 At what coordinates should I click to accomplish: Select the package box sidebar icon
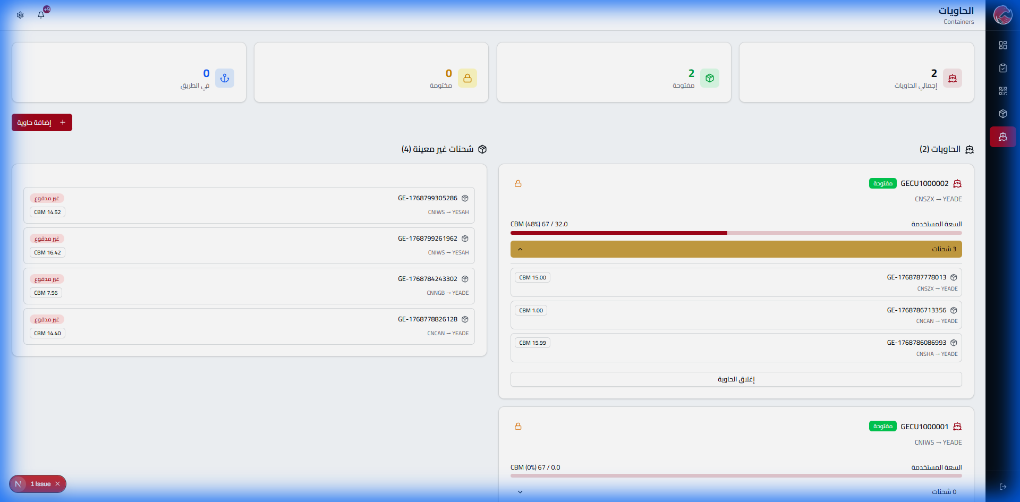1002,114
